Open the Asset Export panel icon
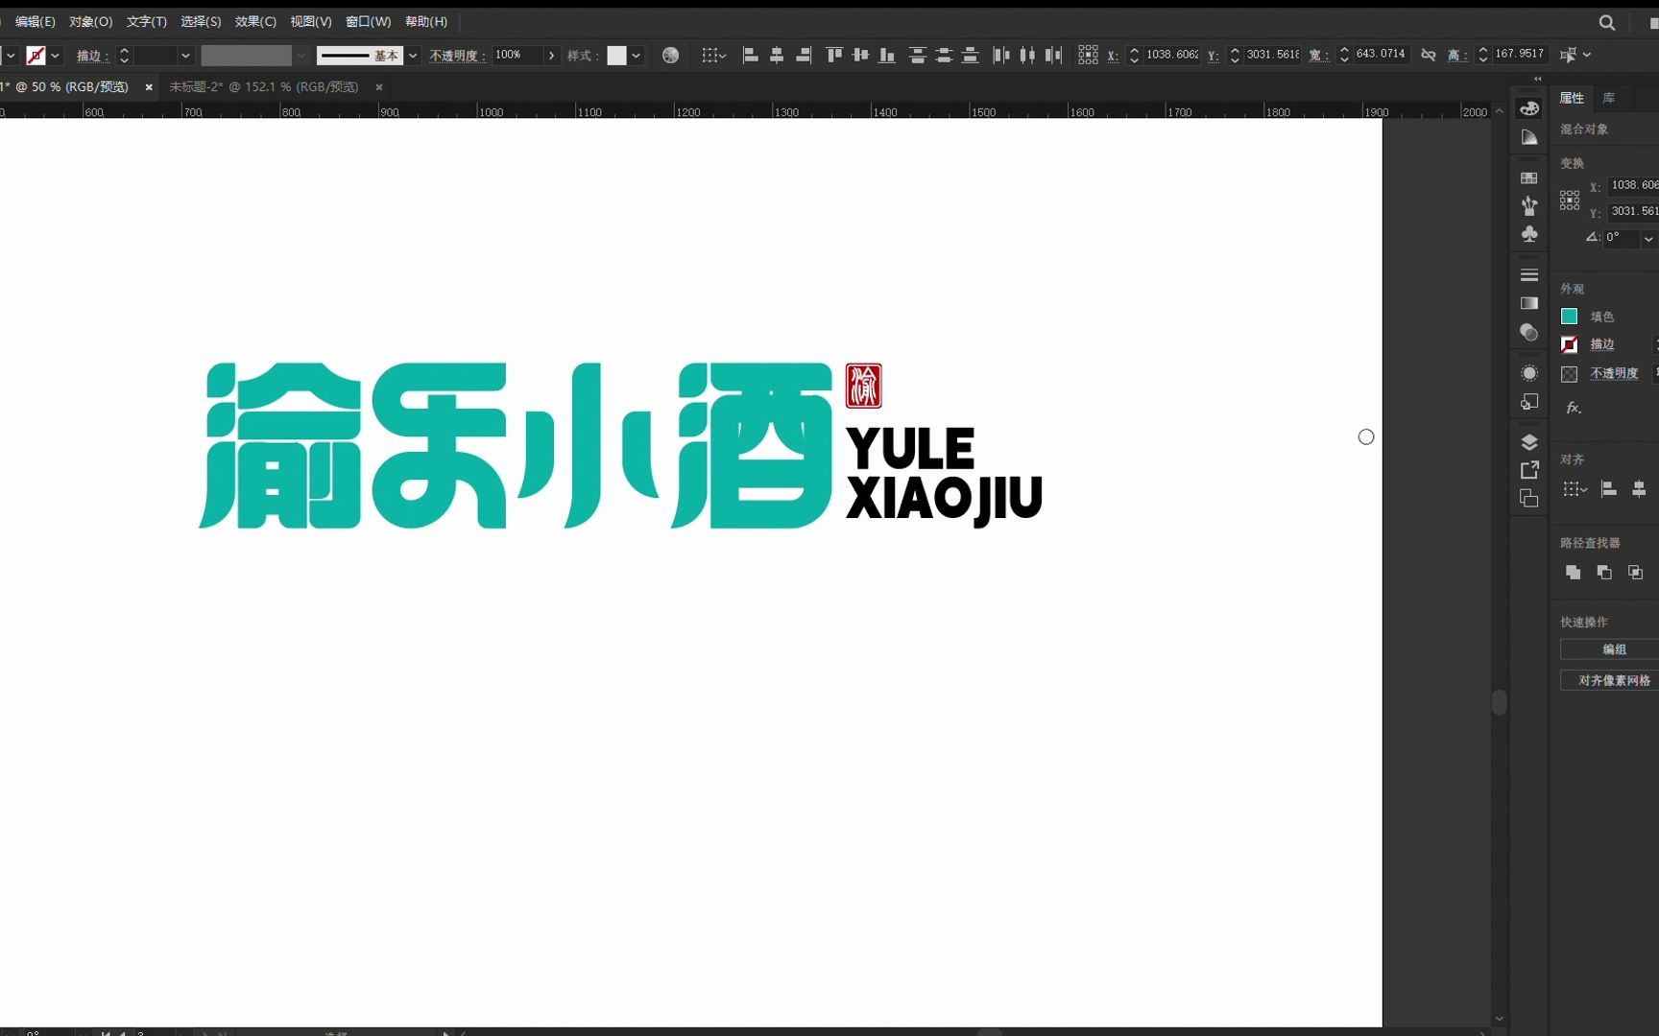The image size is (1659, 1036). click(x=1529, y=470)
